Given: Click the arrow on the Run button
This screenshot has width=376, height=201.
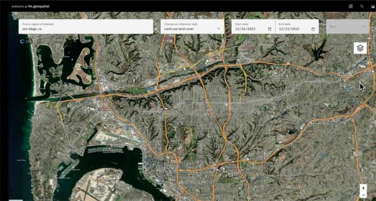Looking at the screenshot, I should (x=363, y=26).
